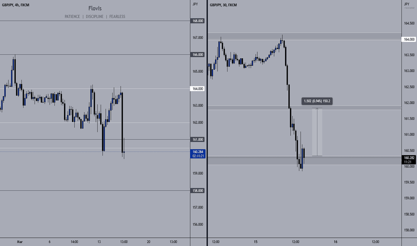
Task: Click the lower support zone near 160.000
Action: click(x=304, y=161)
